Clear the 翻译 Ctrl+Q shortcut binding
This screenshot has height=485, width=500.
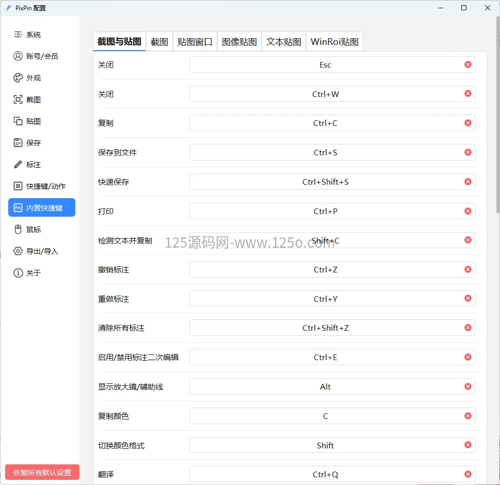(x=467, y=474)
